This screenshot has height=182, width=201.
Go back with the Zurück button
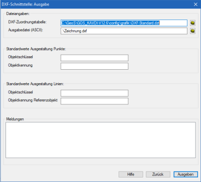[158, 174]
